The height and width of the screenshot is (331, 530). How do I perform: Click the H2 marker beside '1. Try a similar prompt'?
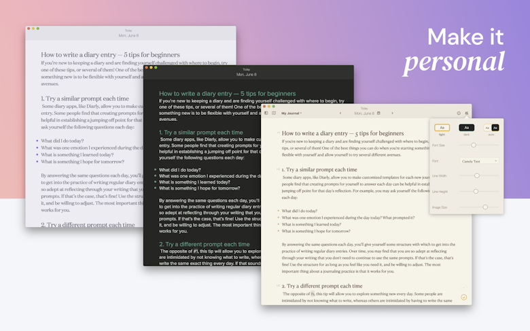click(278, 169)
